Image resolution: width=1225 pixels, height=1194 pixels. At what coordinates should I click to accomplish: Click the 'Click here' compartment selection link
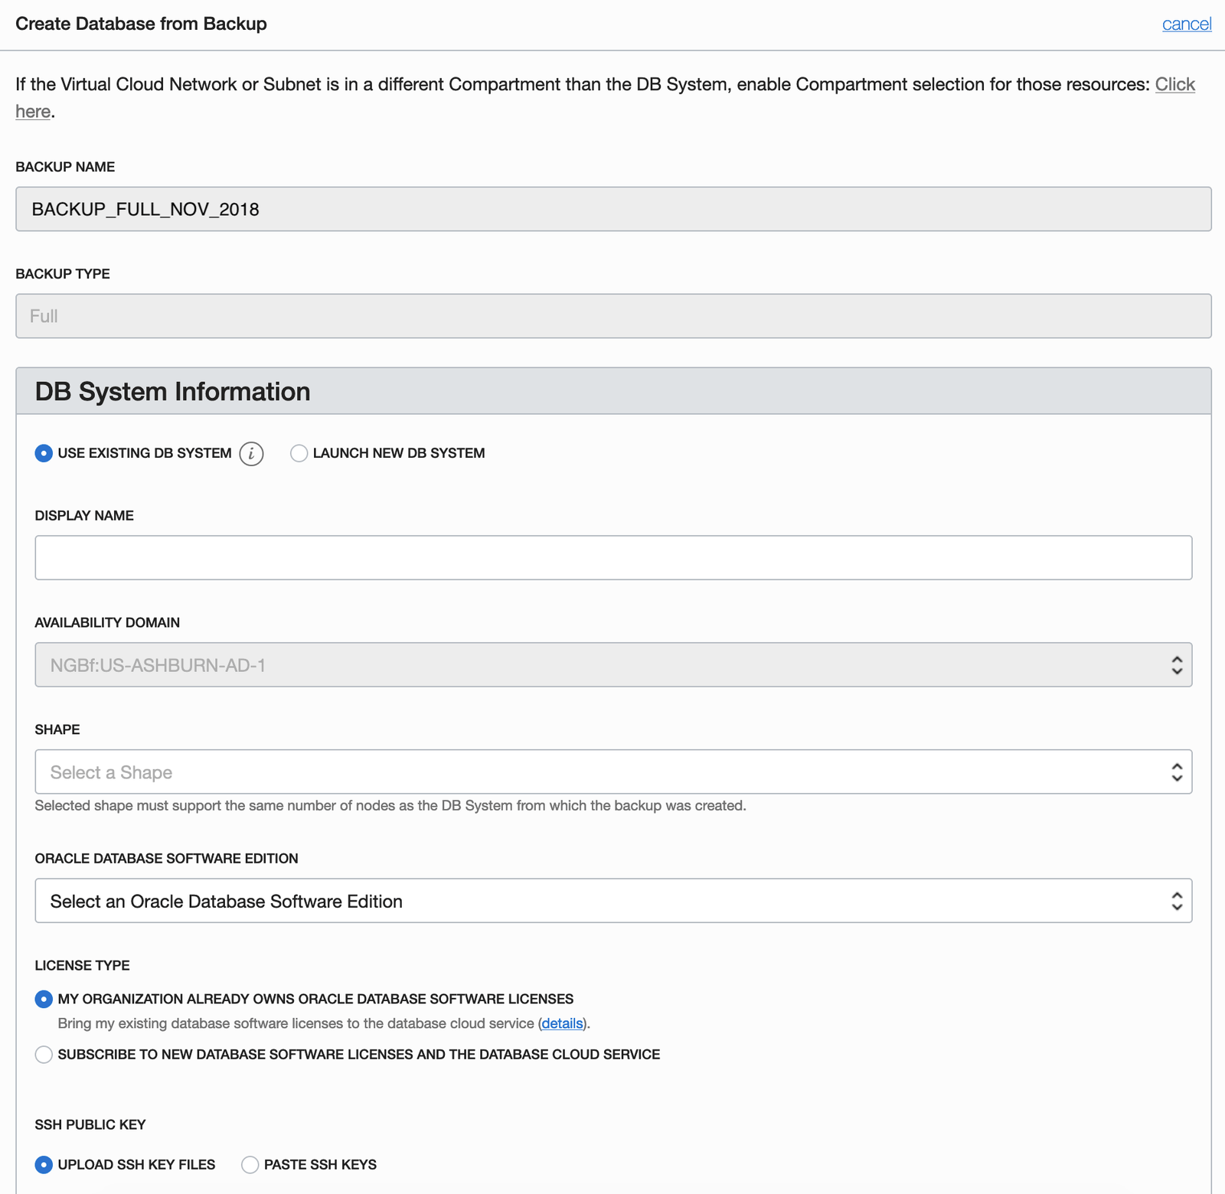coord(1174,85)
